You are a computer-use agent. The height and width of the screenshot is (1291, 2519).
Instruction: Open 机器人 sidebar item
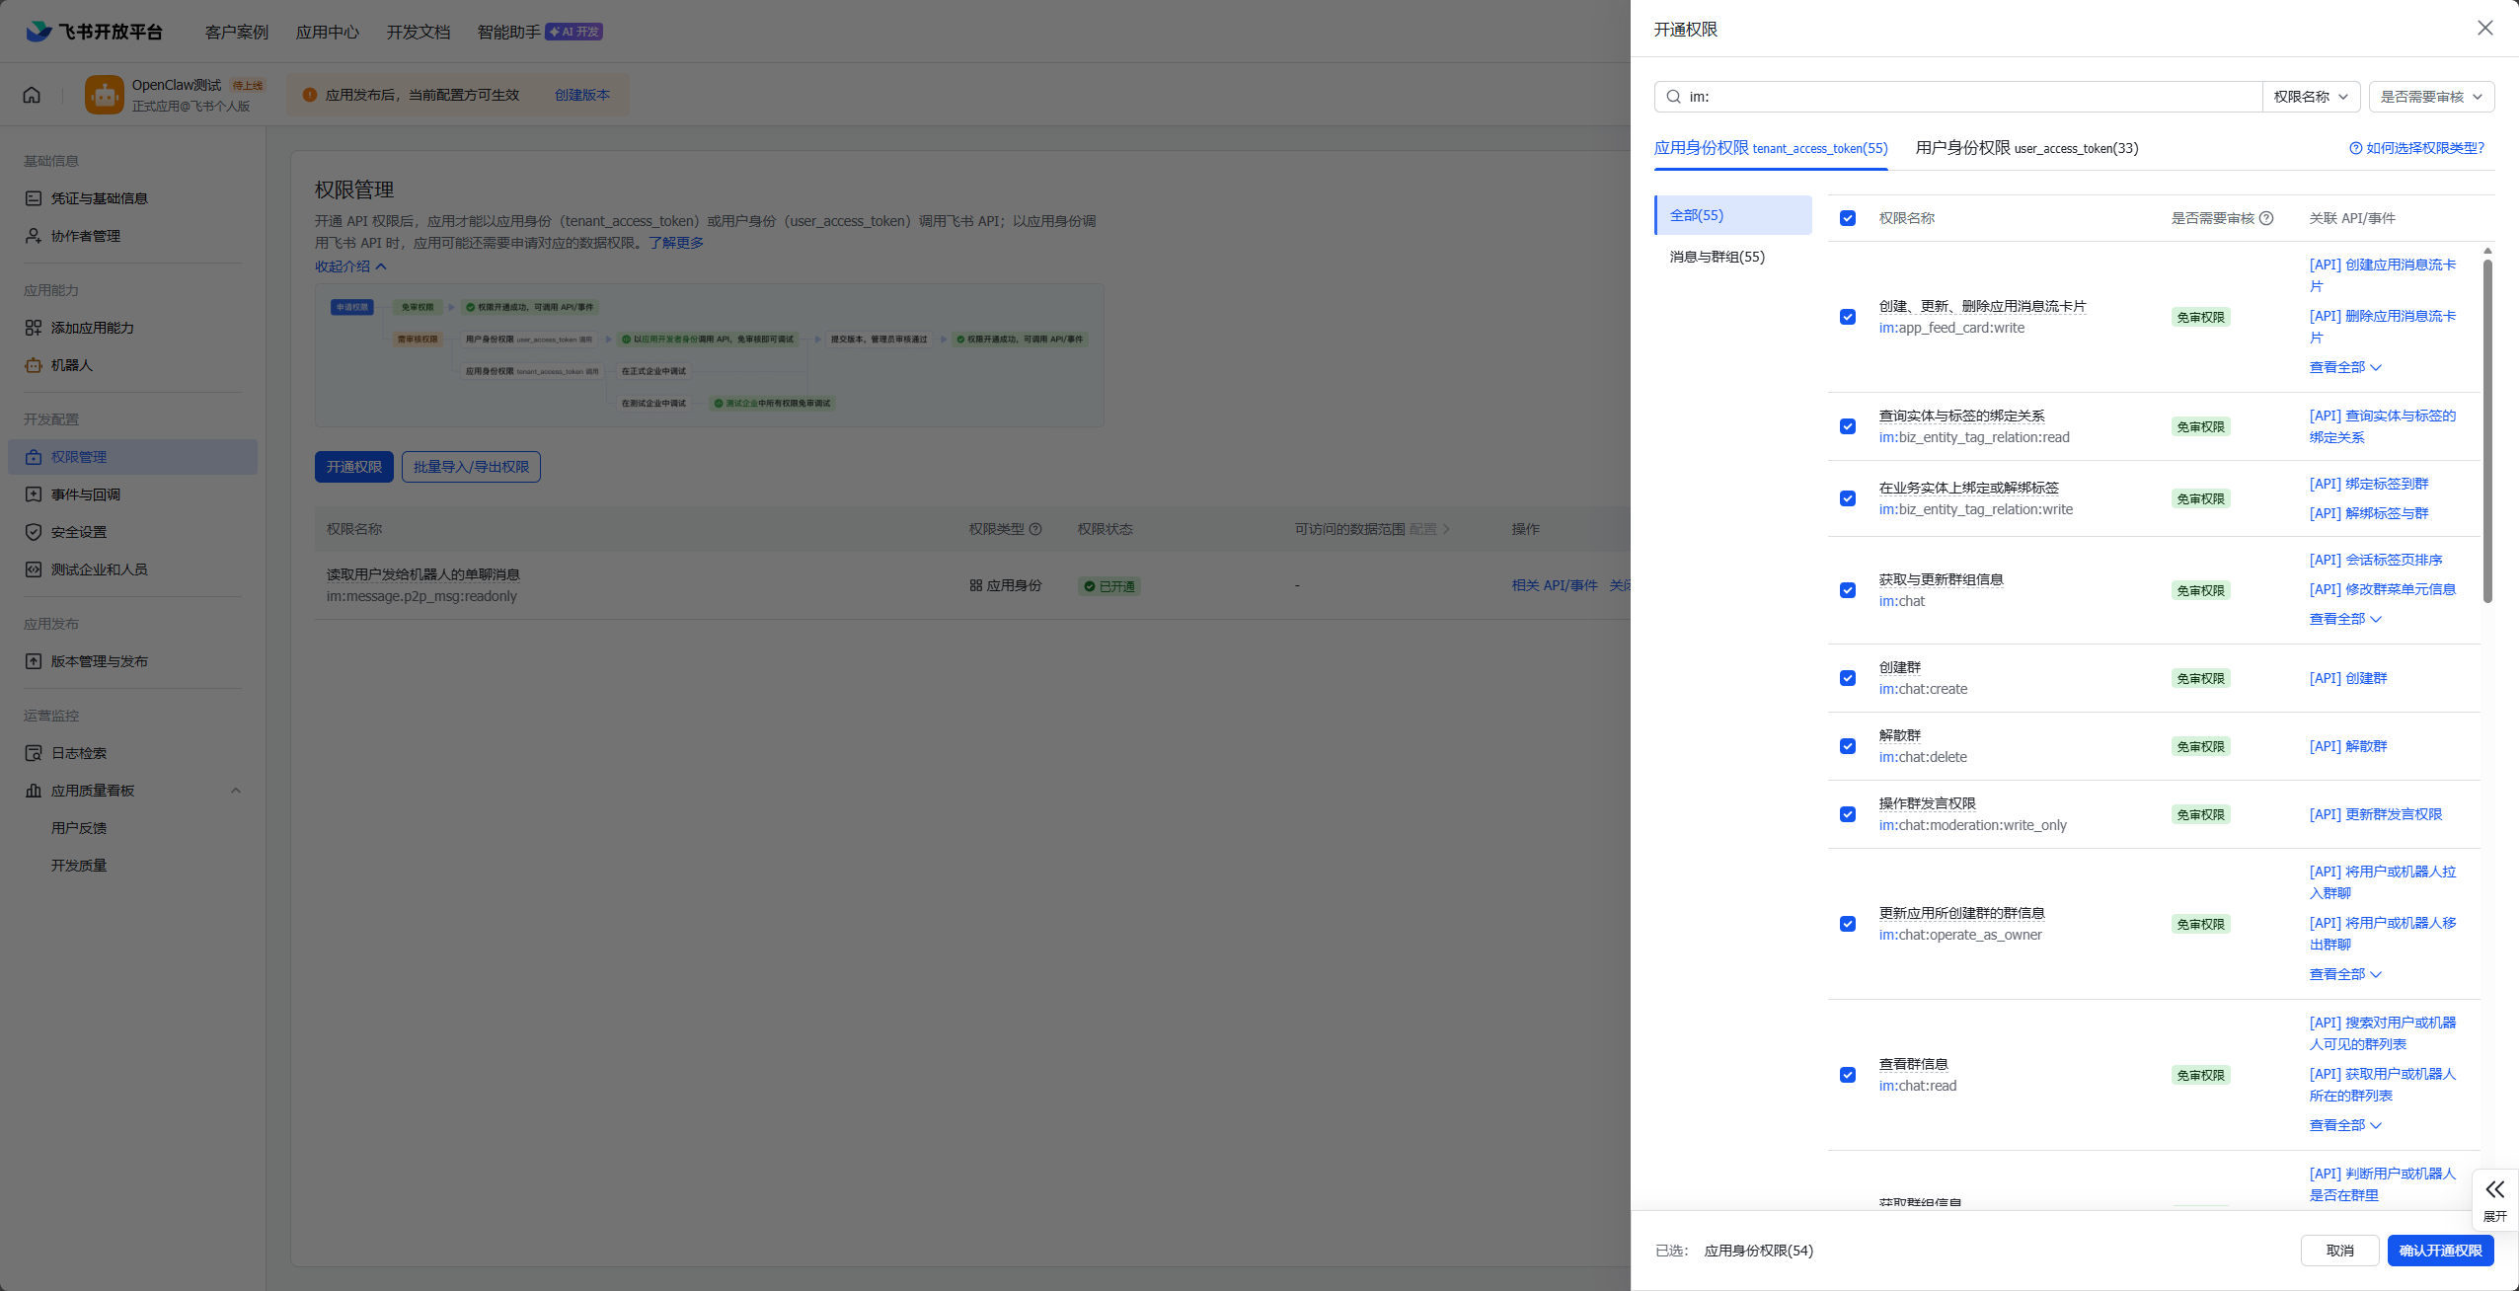click(71, 365)
